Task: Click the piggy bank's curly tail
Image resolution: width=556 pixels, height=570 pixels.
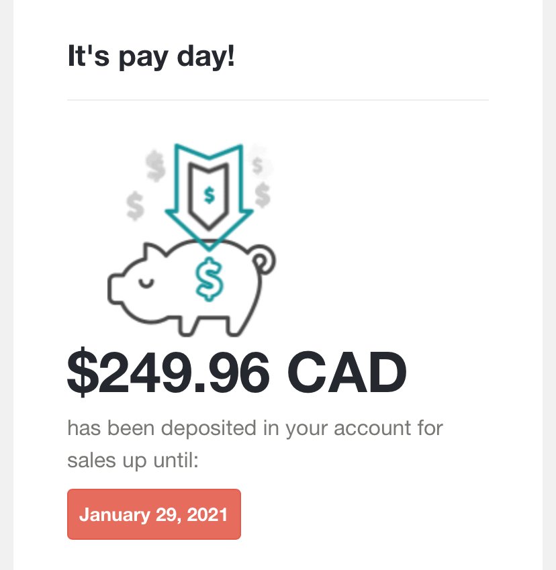Action: coord(264,260)
